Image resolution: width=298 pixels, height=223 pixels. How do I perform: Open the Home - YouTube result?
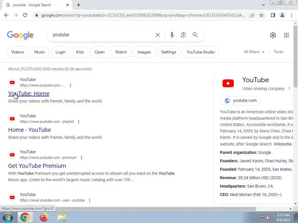[x=29, y=130]
